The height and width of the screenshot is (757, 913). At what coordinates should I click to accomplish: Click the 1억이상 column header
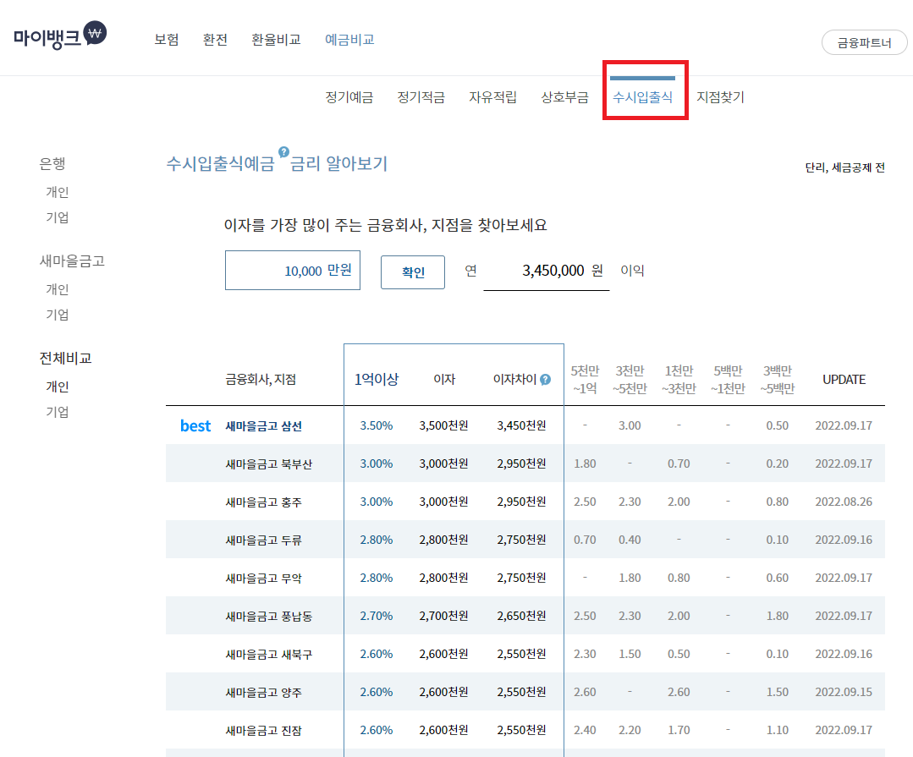point(377,380)
